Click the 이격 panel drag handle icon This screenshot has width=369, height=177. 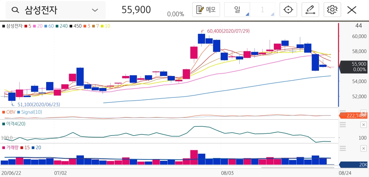point(343,125)
